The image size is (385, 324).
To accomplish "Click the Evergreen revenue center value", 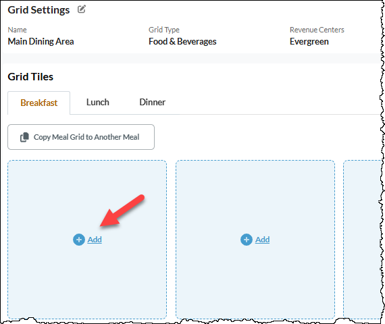I will 309,41.
